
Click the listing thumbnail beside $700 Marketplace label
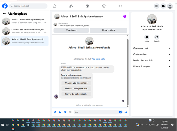tap(55, 24)
